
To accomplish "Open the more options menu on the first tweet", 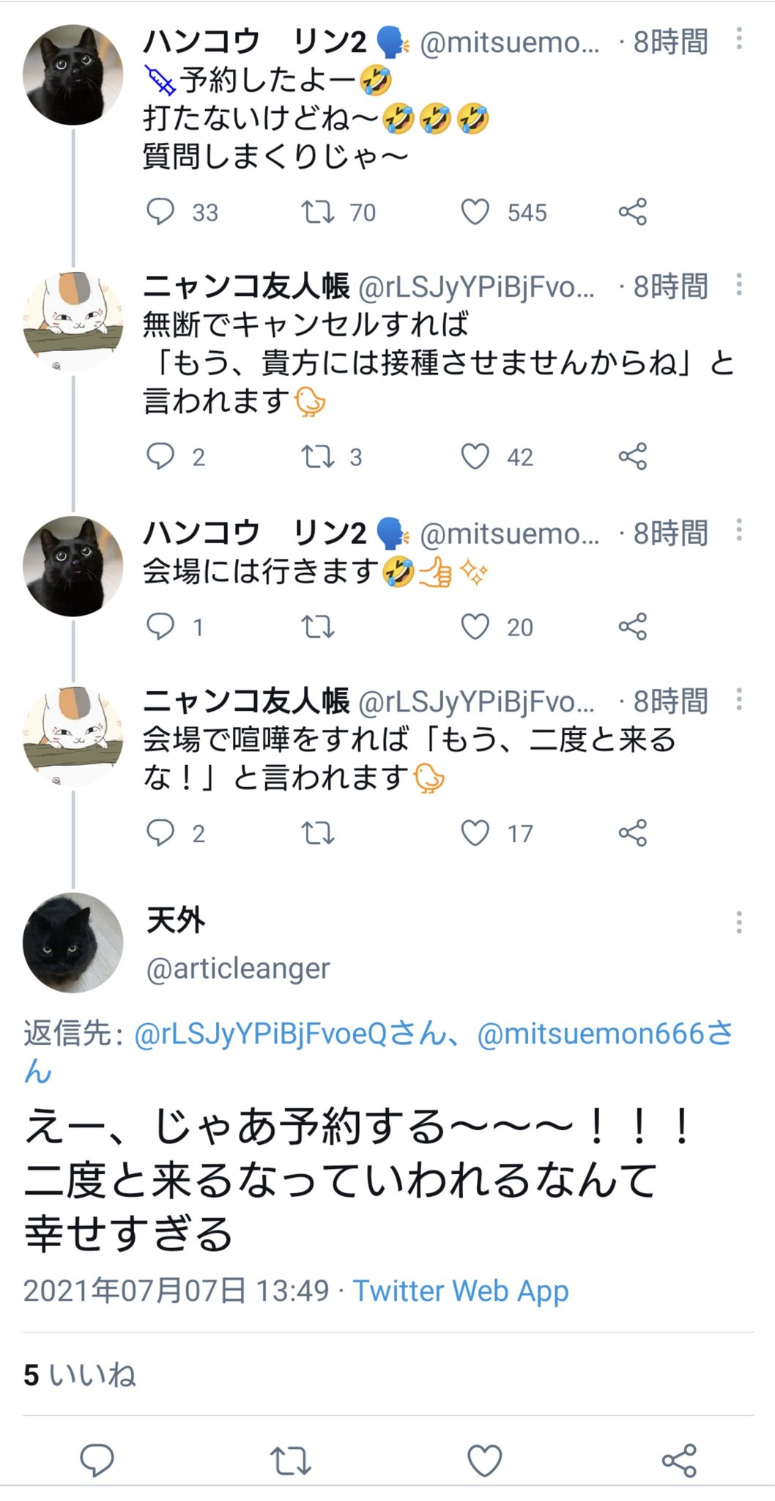I will [738, 40].
